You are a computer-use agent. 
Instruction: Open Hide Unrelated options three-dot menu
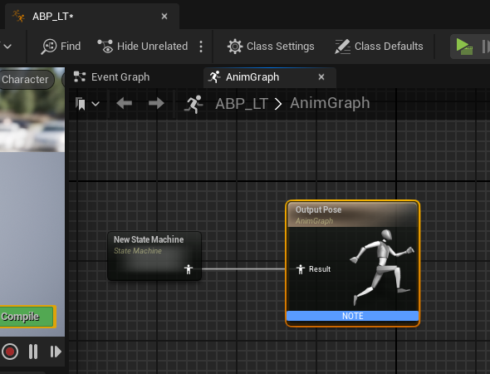click(201, 47)
